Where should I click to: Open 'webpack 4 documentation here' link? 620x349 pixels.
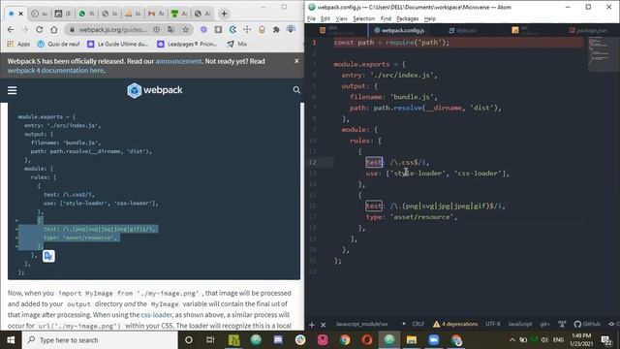point(55,71)
